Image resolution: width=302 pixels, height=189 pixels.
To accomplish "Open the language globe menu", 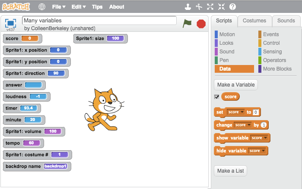I will coord(42,7).
